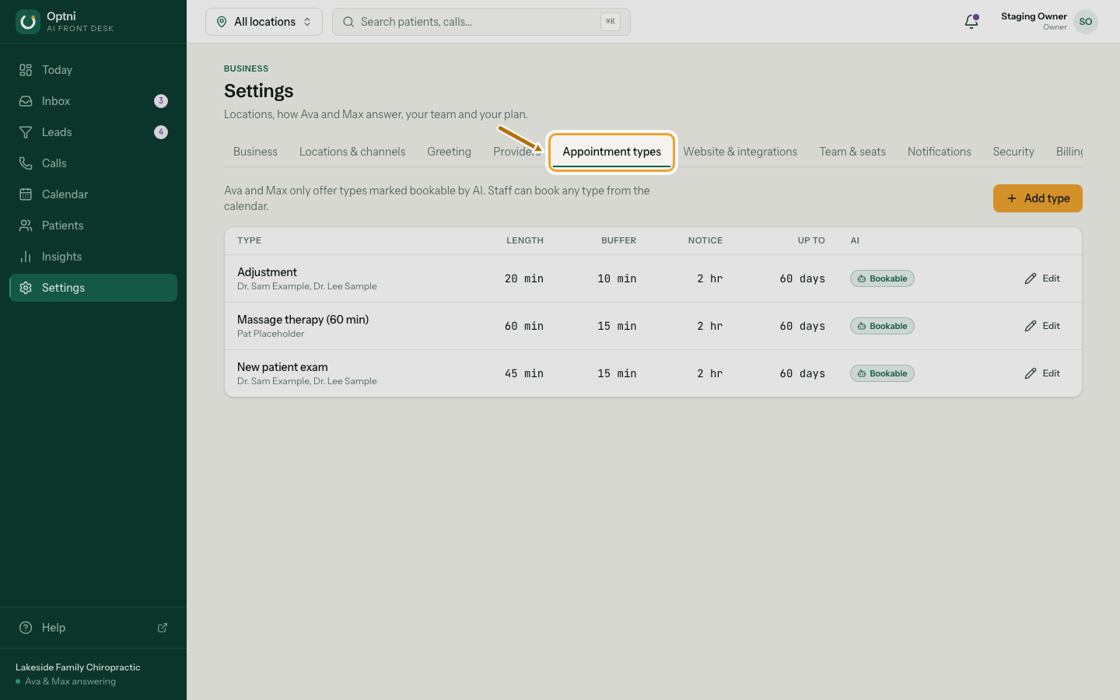
Task: Open Help in the sidebar
Action: pyautogui.click(x=93, y=628)
